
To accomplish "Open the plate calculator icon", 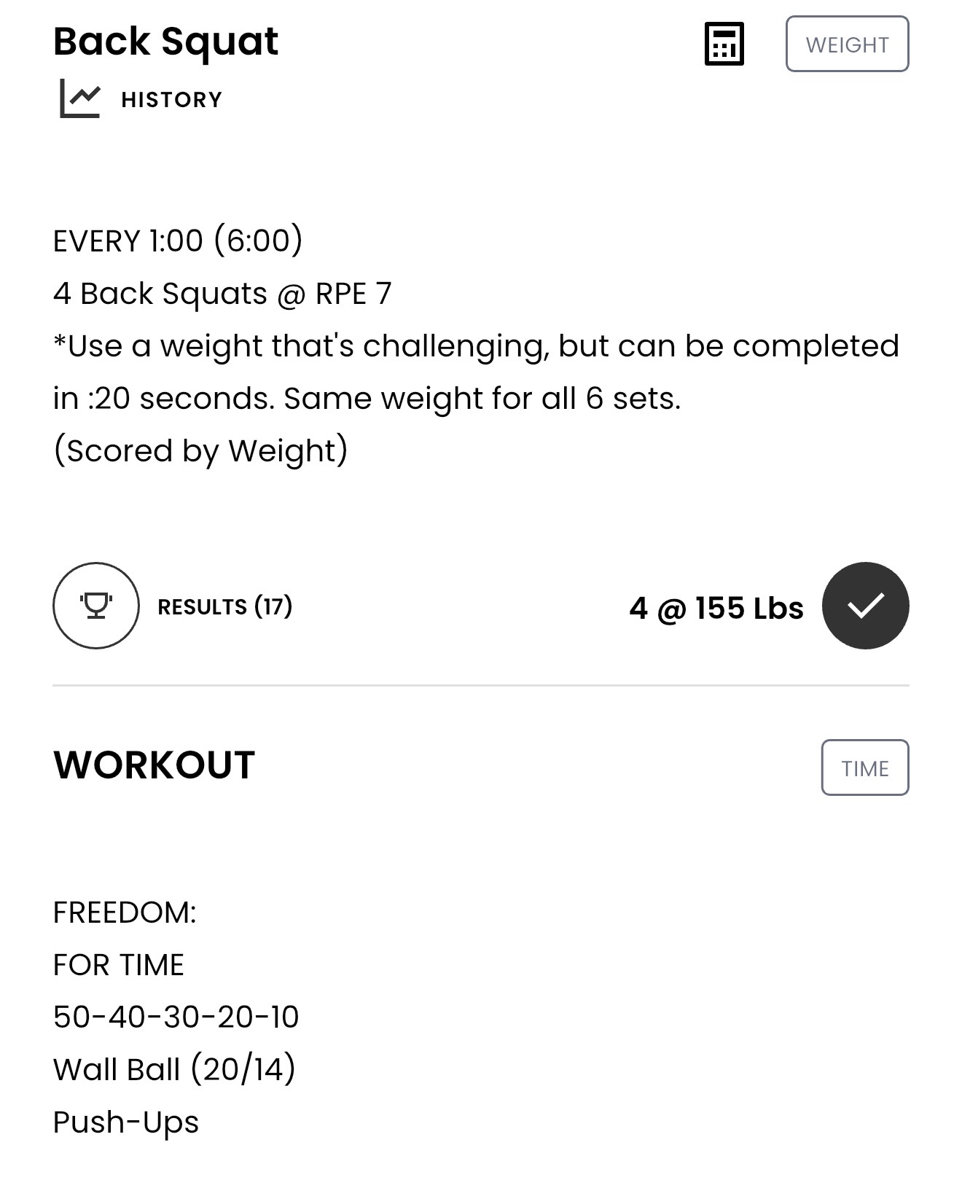I will pyautogui.click(x=724, y=44).
